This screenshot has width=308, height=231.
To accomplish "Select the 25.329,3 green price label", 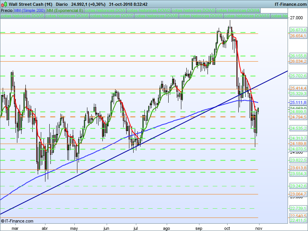I will (298, 94).
